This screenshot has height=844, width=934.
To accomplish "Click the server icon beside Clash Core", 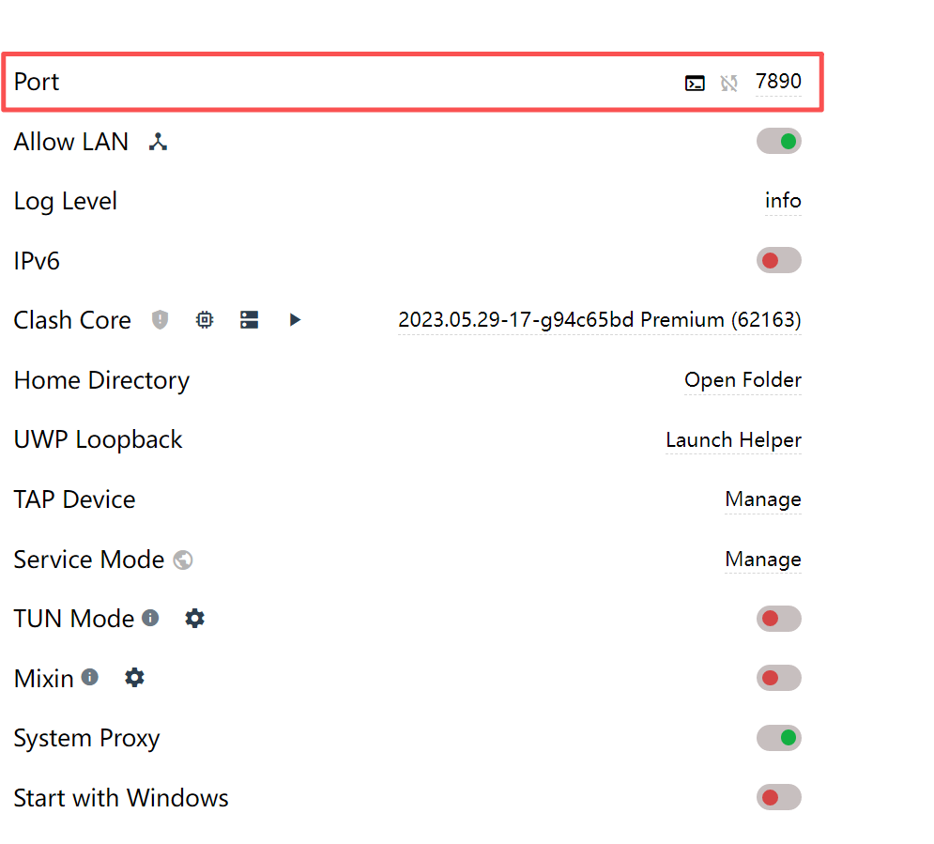I will [x=249, y=320].
